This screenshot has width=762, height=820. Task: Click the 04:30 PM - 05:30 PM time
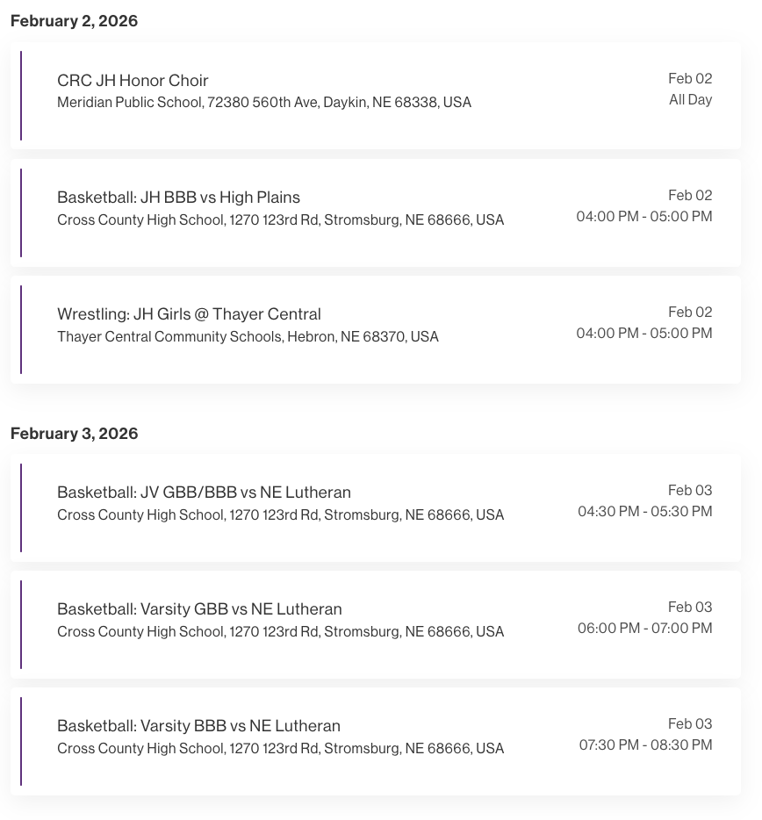click(x=644, y=512)
